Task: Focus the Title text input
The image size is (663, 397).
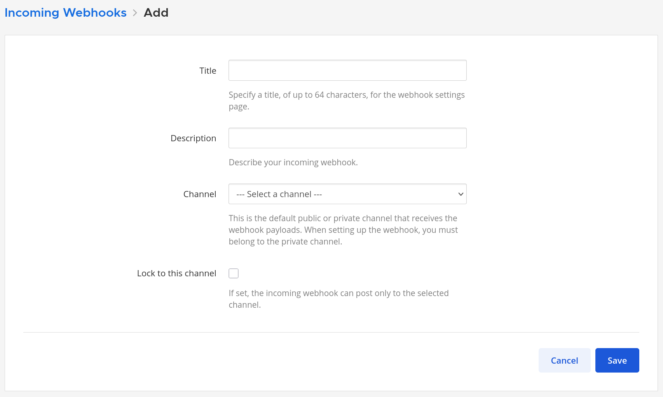Action: [x=347, y=70]
